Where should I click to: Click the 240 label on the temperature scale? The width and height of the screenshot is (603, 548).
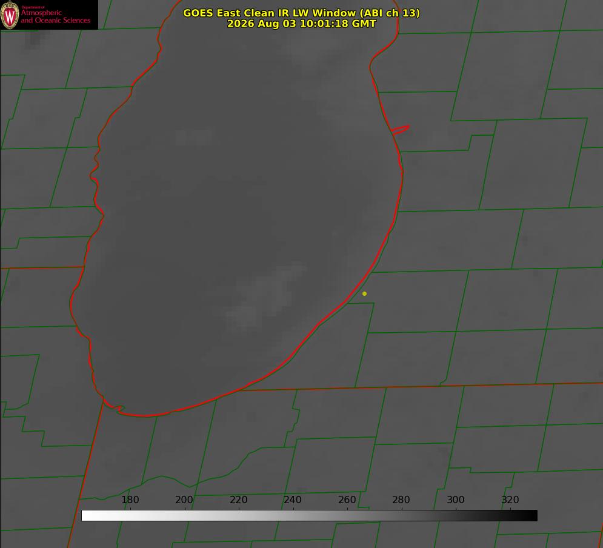pos(293,500)
